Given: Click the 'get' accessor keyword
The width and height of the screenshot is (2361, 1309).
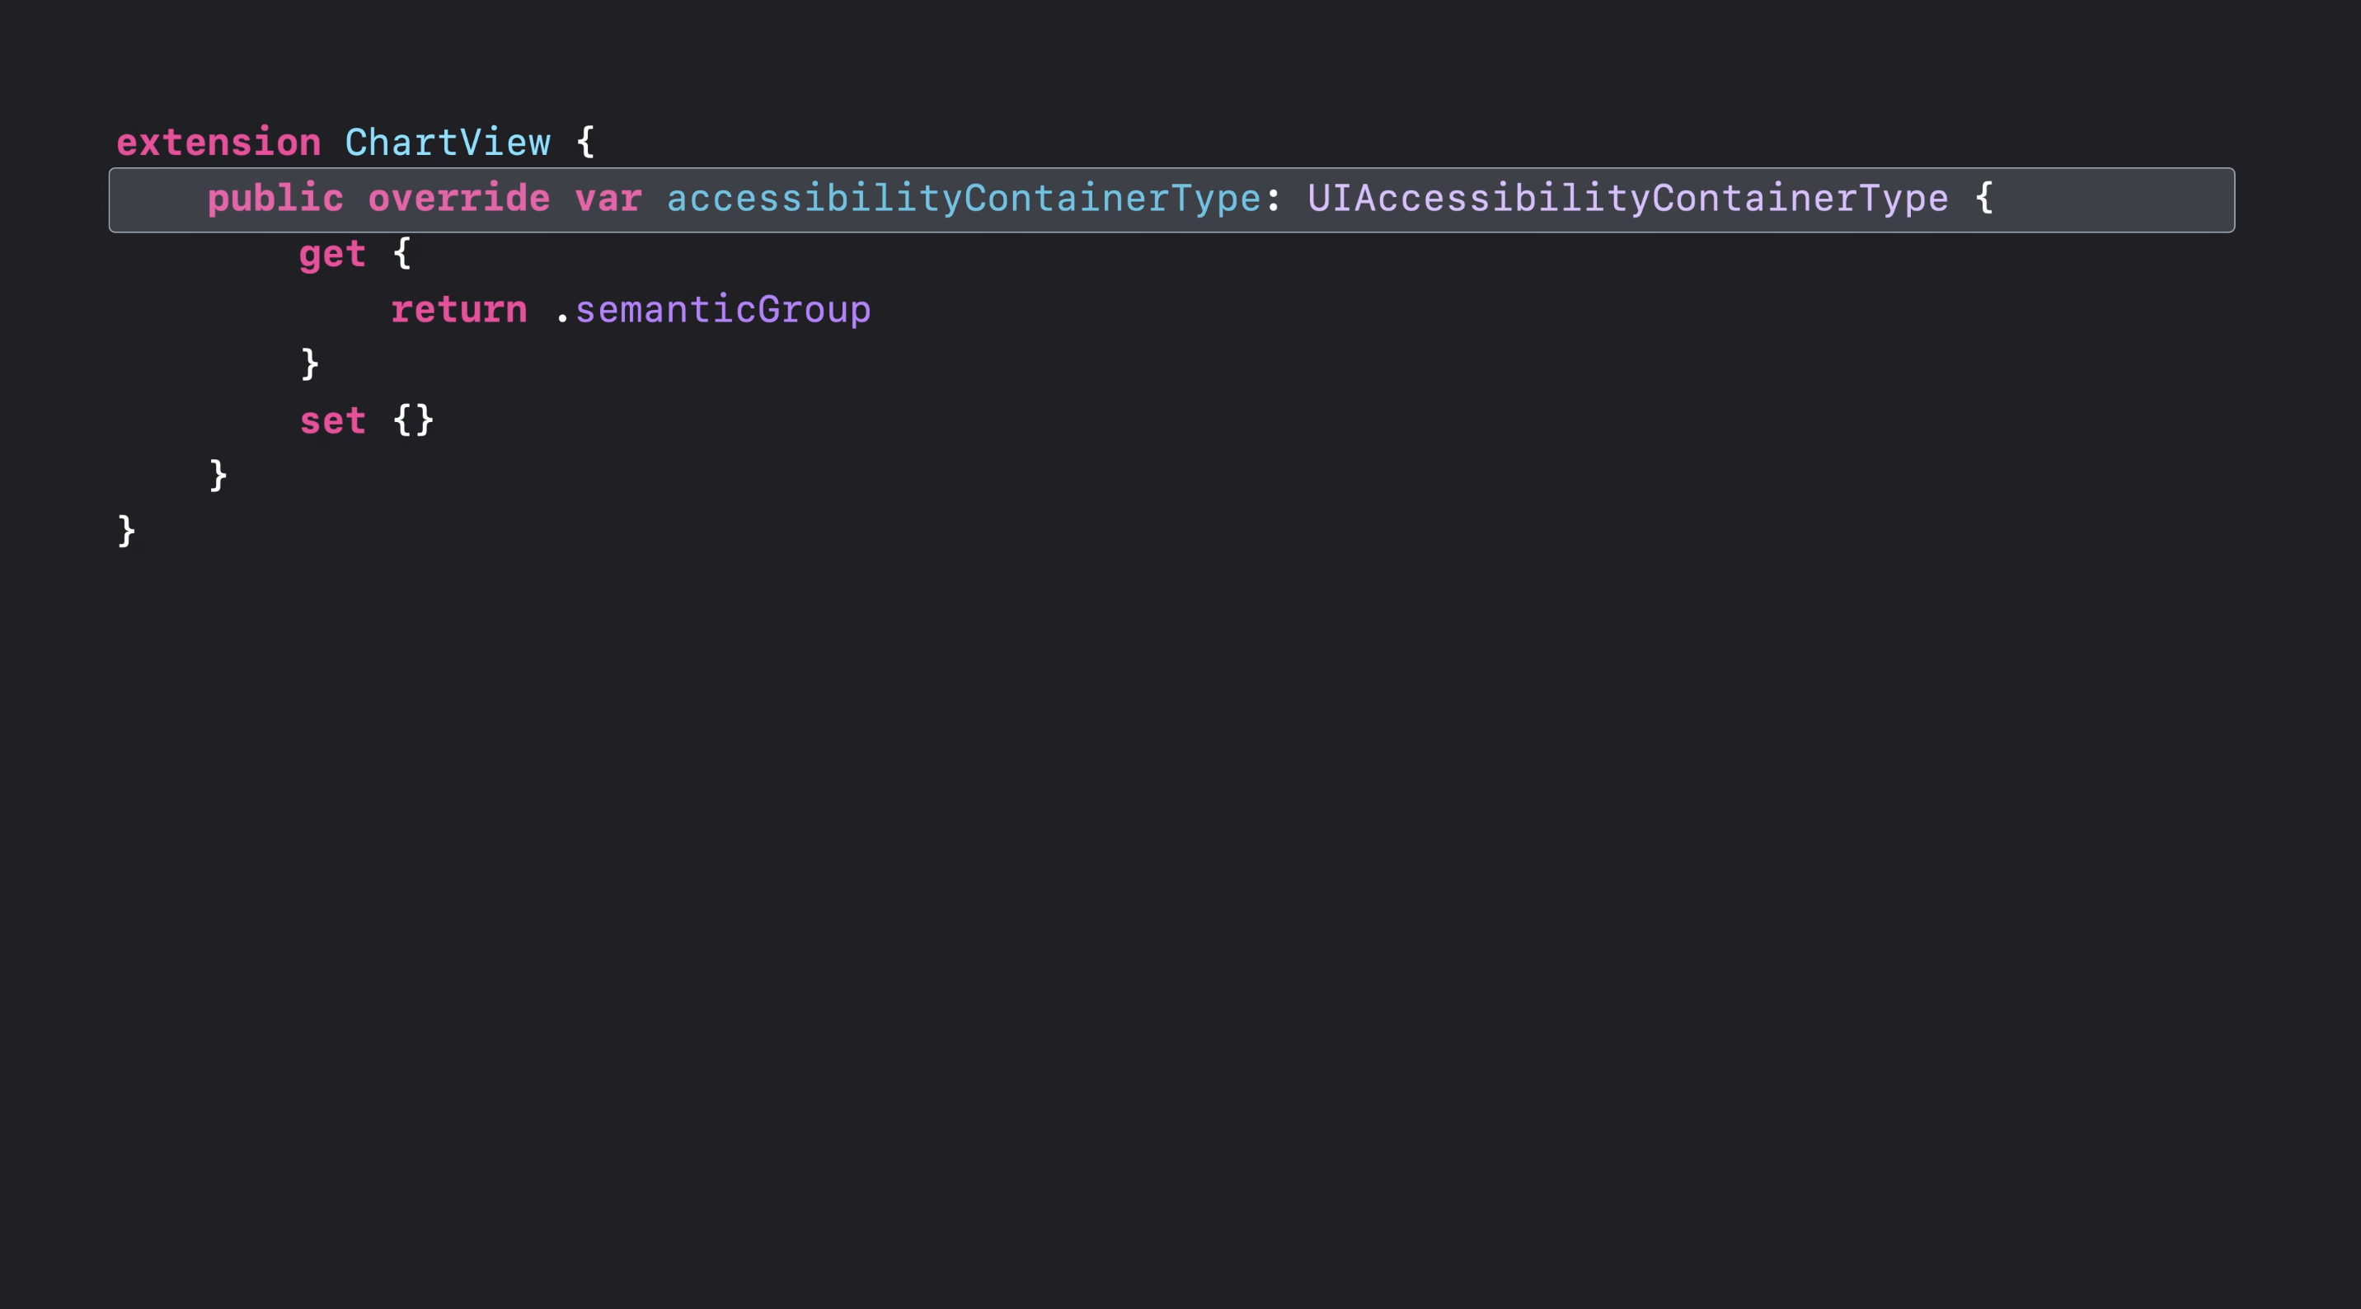Looking at the screenshot, I should [x=331, y=254].
